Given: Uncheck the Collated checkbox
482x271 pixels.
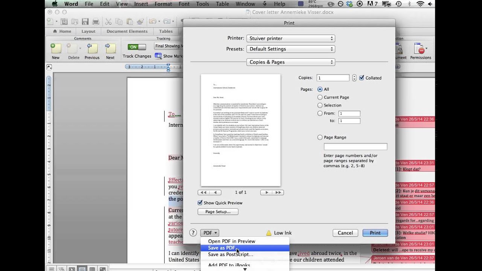Looking at the screenshot, I should 361,78.
